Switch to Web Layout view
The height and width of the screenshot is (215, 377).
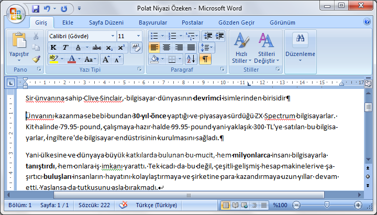click(x=245, y=205)
